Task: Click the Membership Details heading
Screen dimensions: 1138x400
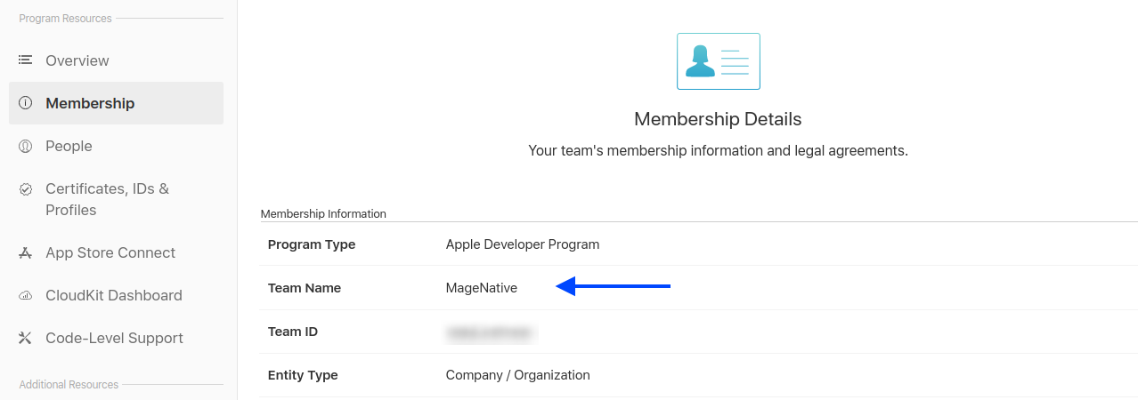Action: click(718, 119)
